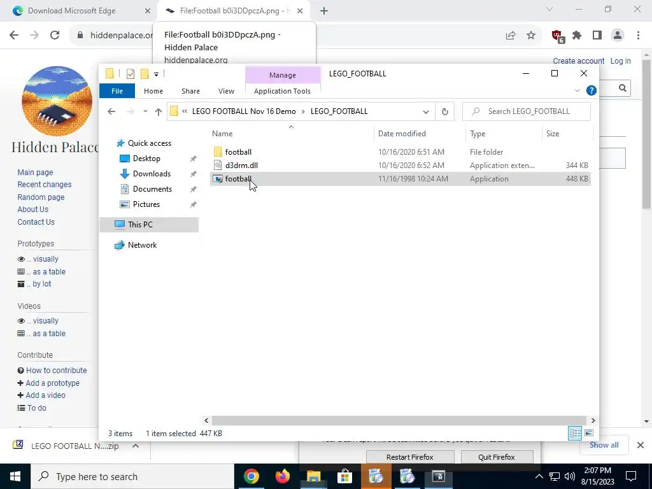Screen dimensions: 652x489
Task: Toggle Chrome side panel
Action: [x=597, y=36]
